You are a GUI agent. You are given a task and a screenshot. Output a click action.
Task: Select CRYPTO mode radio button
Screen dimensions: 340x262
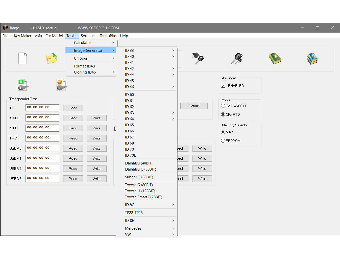pos(223,114)
